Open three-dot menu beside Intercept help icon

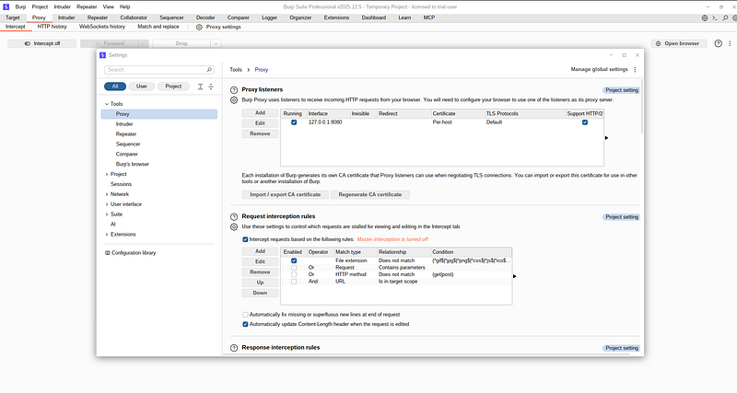(730, 43)
